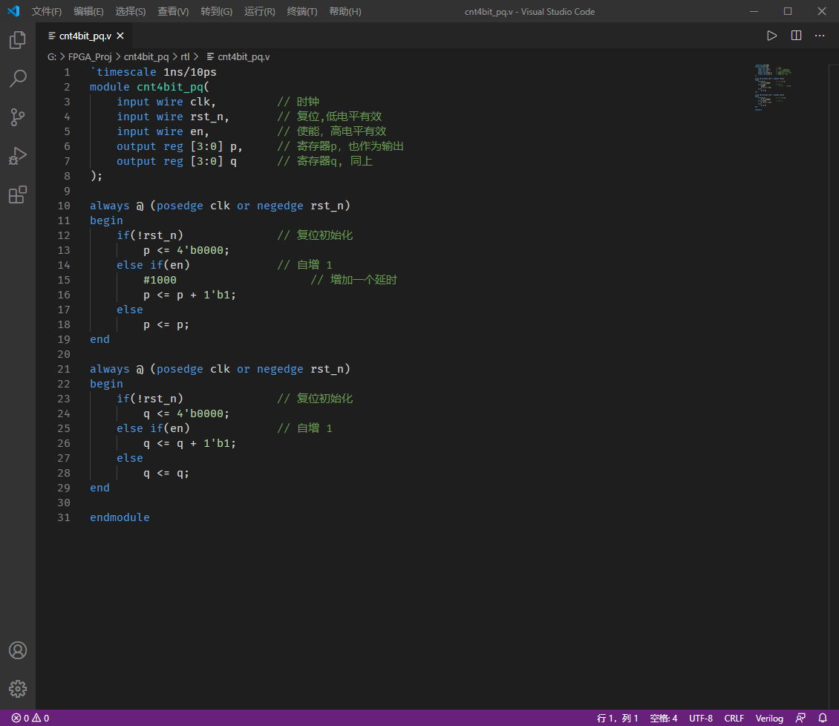
Task: Click the UTF-8 encoding indicator
Action: tap(700, 718)
